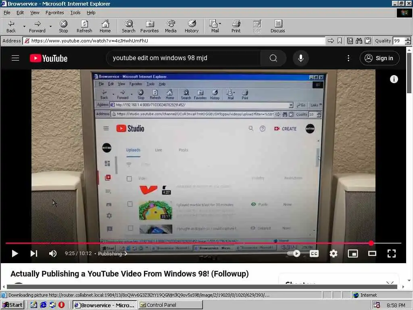Open the Edit menu
The width and height of the screenshot is (413, 310).
coord(20,13)
